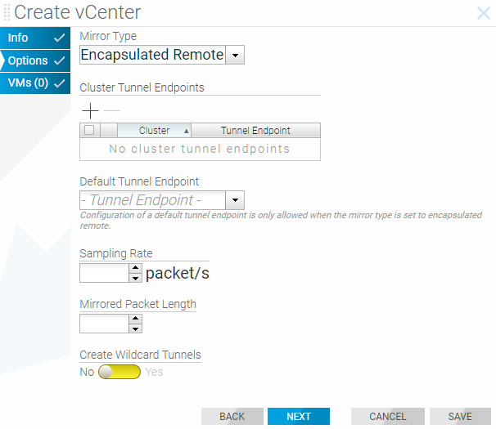Close the Create vCenter dialog
Image resolution: width=496 pixels, height=429 pixels.
484,13
